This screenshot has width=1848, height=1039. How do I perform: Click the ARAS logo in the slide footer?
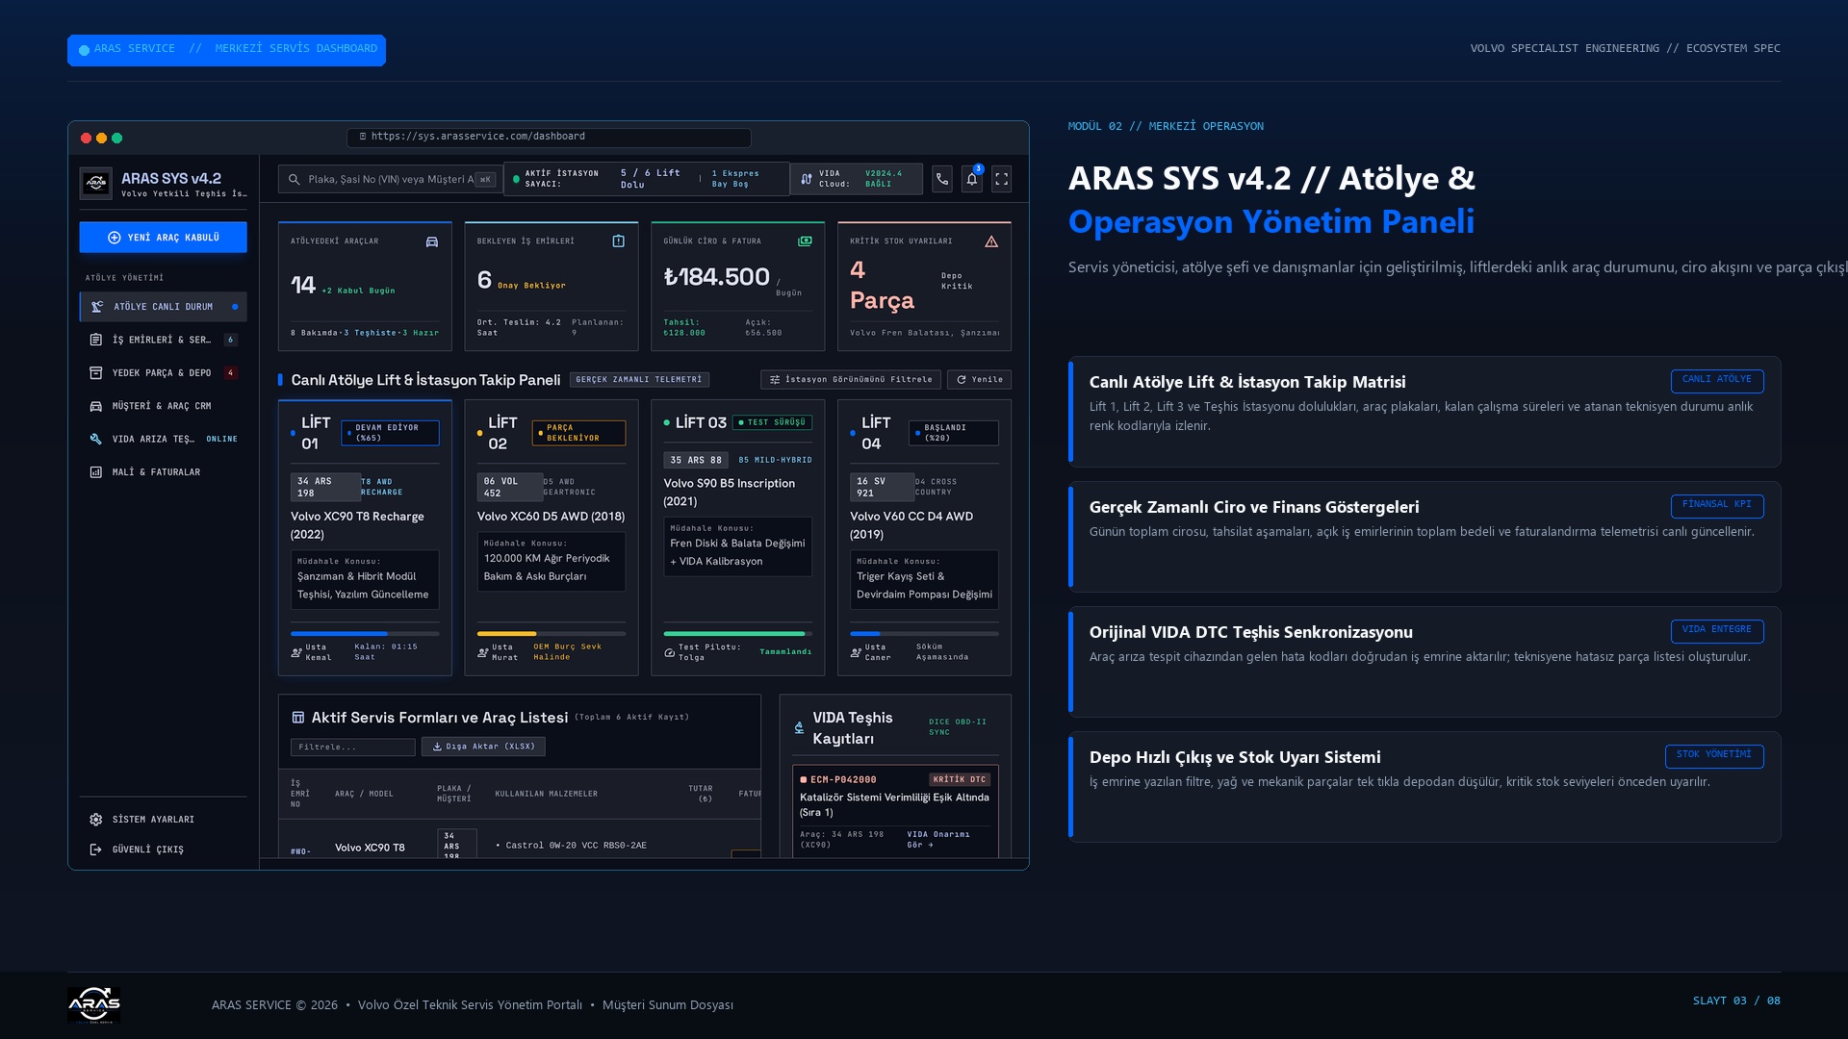[x=93, y=1004]
